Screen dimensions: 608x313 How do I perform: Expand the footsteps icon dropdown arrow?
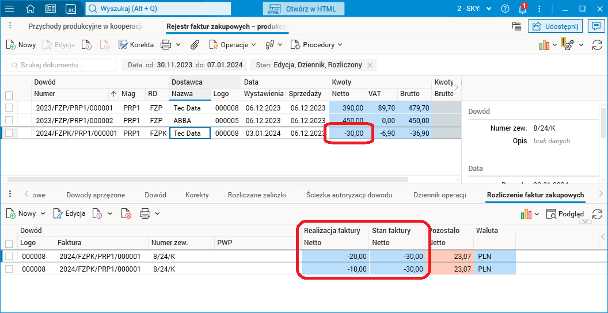(x=281, y=44)
